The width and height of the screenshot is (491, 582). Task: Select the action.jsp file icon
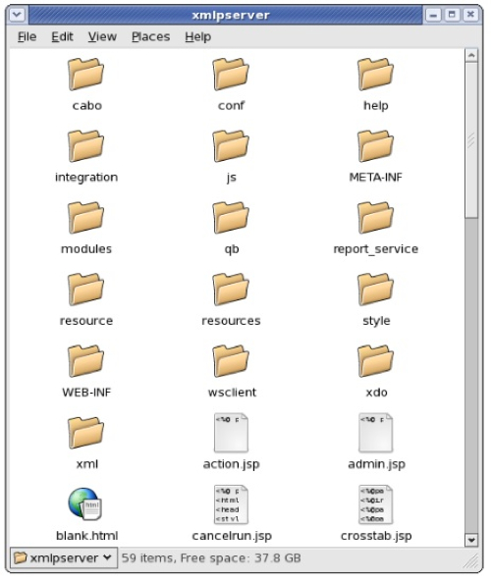click(x=231, y=433)
